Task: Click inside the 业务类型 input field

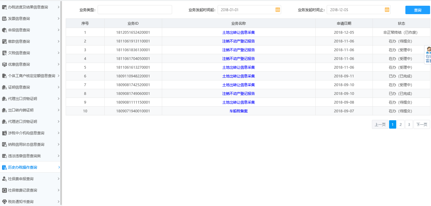Action: 135,9
